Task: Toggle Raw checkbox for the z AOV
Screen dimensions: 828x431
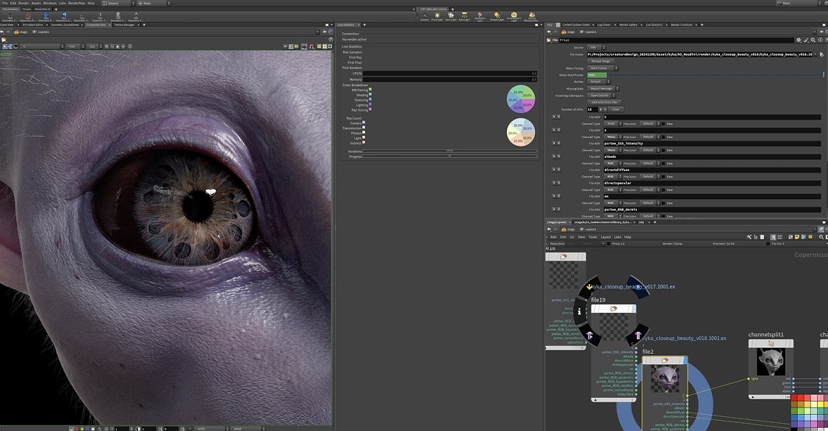Action: pyautogui.click(x=663, y=137)
